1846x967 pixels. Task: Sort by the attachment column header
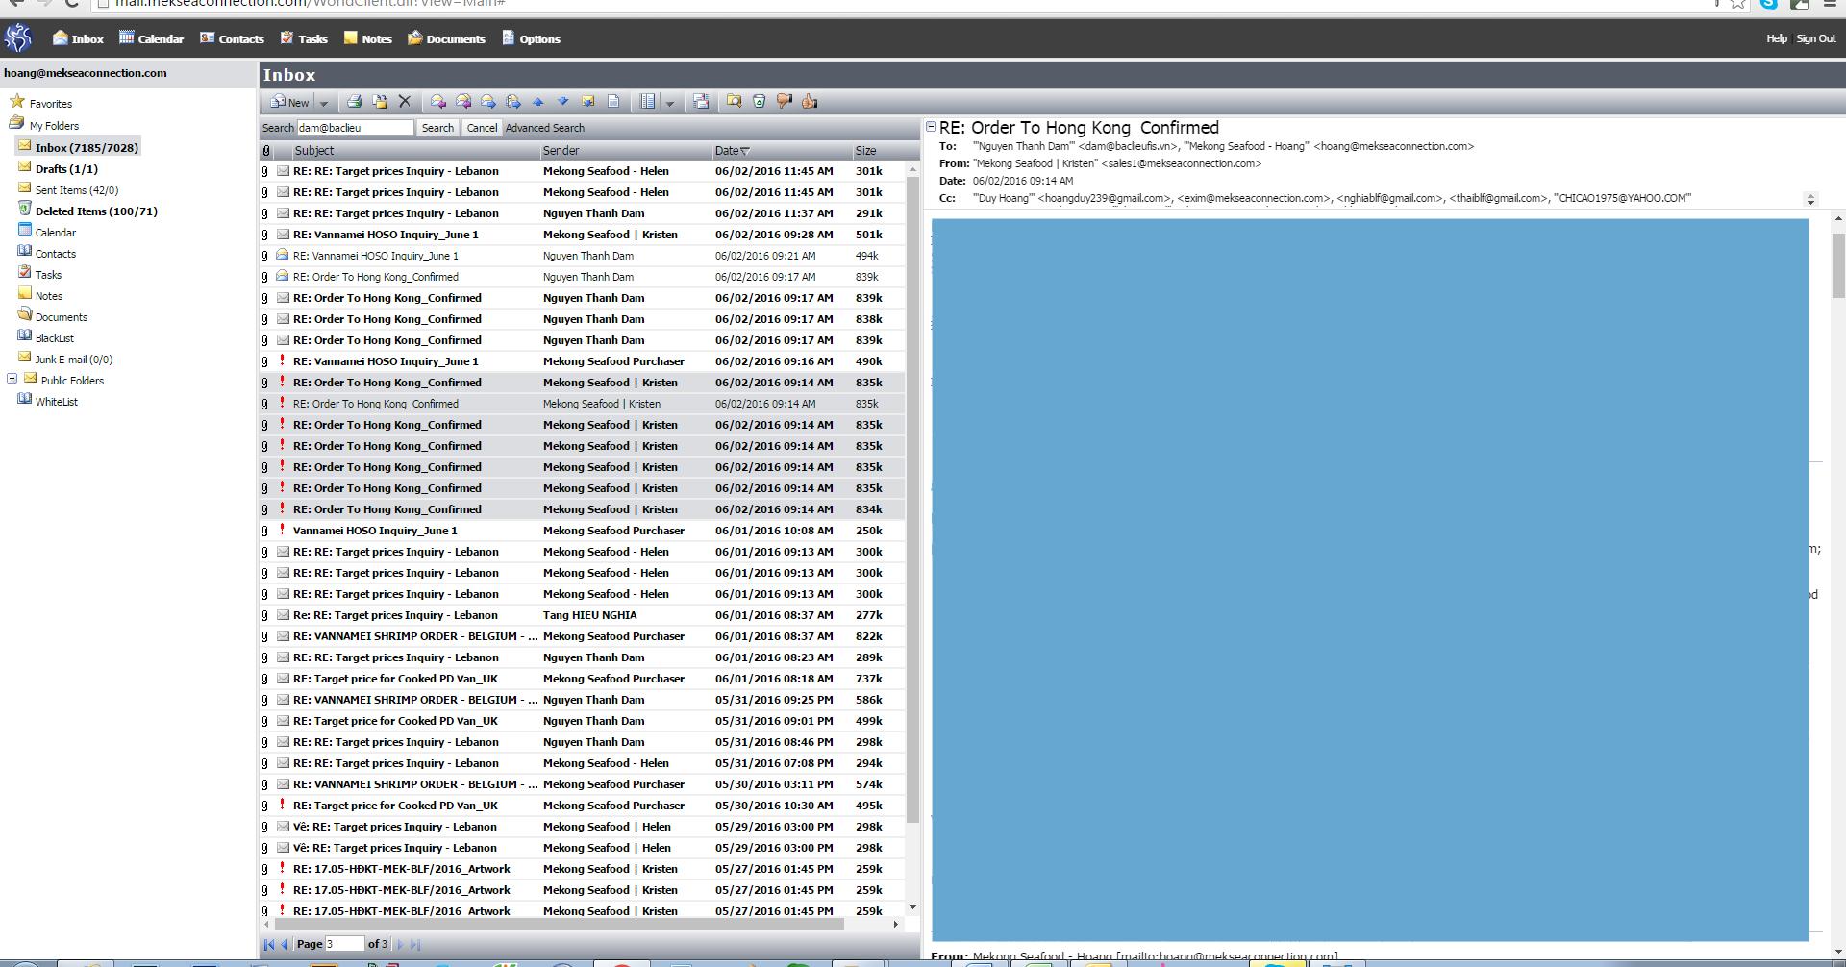pyautogui.click(x=266, y=151)
